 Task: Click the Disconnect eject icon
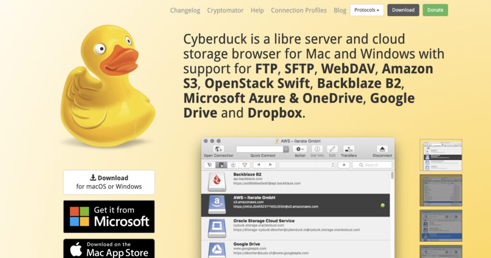382,149
